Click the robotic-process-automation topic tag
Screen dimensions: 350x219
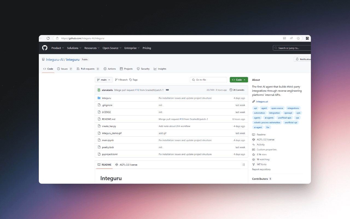267,122
